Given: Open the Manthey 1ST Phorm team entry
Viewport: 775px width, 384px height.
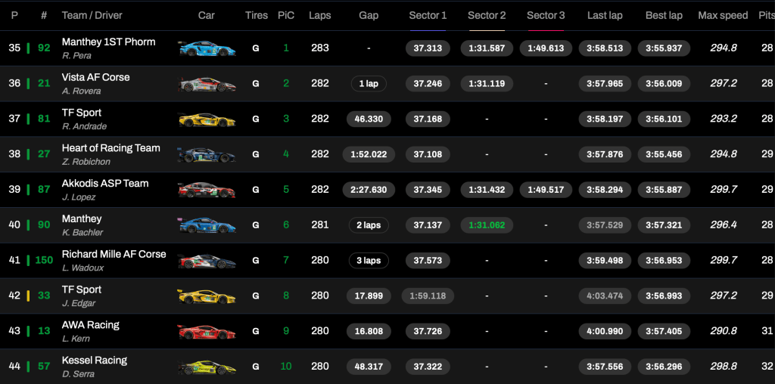Looking at the screenshot, I should 108,42.
